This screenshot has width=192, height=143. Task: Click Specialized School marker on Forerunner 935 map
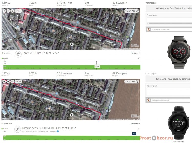(50, 108)
